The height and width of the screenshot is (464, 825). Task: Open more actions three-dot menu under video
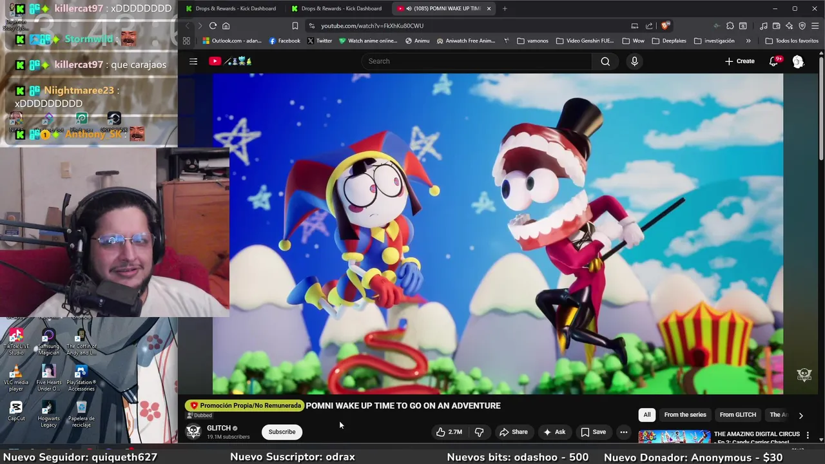tap(623, 432)
